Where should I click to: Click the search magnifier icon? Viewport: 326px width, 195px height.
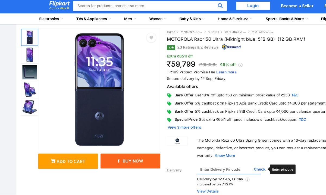pyautogui.click(x=220, y=6)
